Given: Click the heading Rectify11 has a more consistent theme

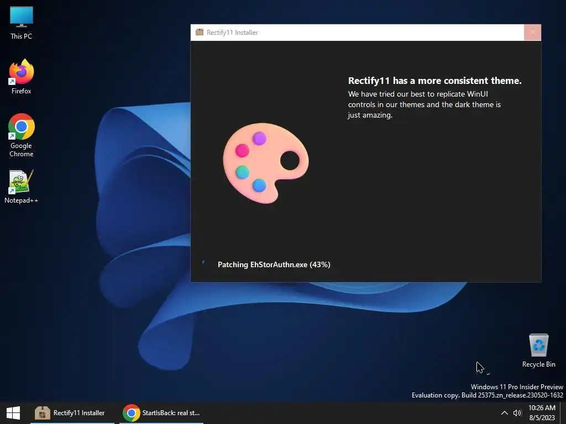Looking at the screenshot, I should coord(434,81).
